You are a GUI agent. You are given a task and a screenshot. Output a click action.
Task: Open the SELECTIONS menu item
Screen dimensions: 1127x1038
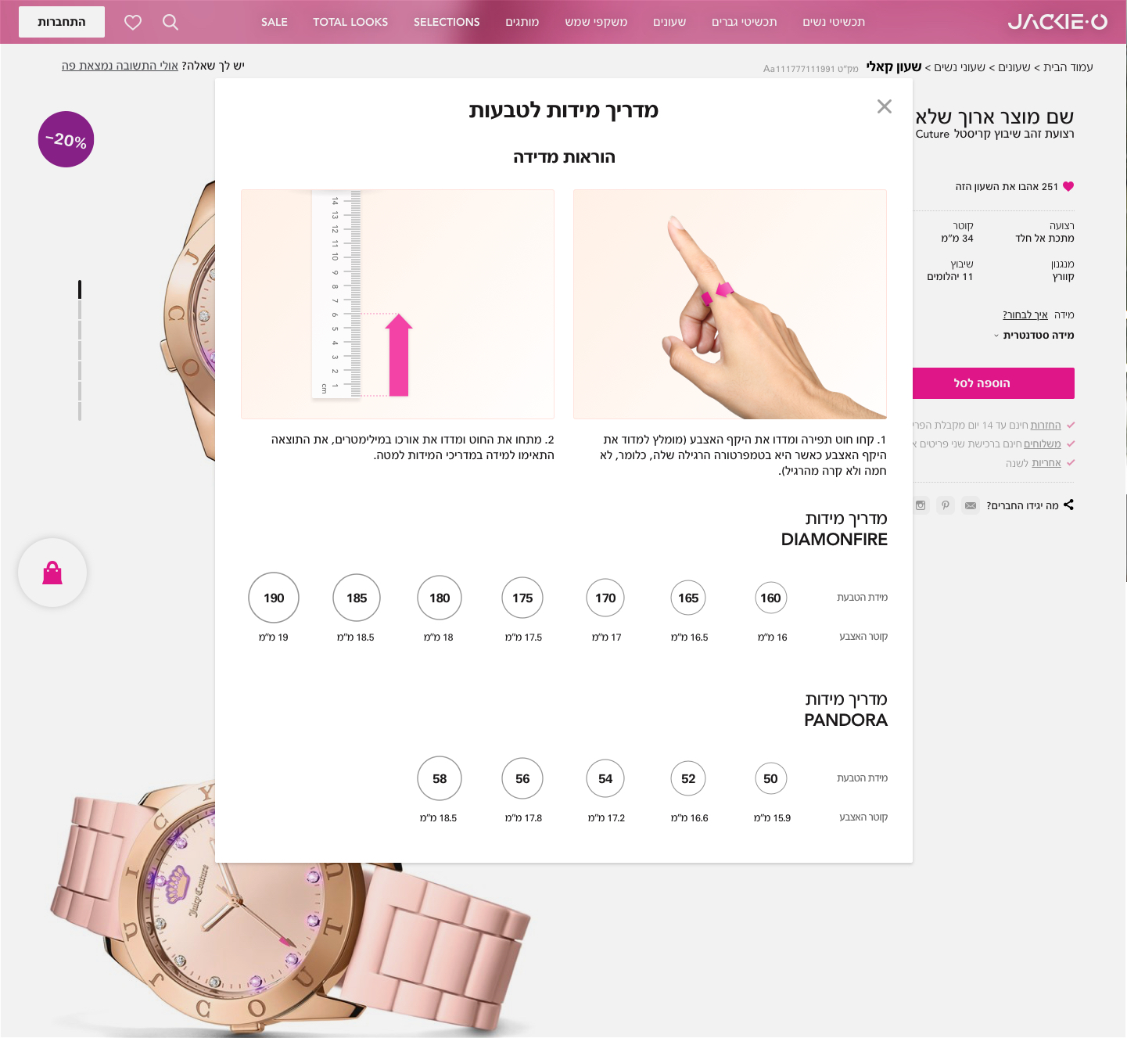pyautogui.click(x=447, y=22)
